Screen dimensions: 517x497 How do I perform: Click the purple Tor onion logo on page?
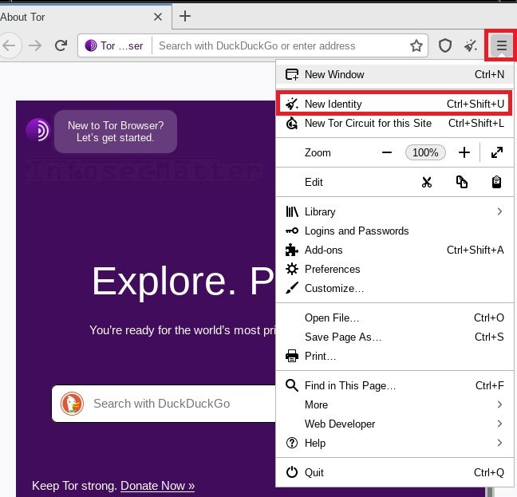(37, 130)
